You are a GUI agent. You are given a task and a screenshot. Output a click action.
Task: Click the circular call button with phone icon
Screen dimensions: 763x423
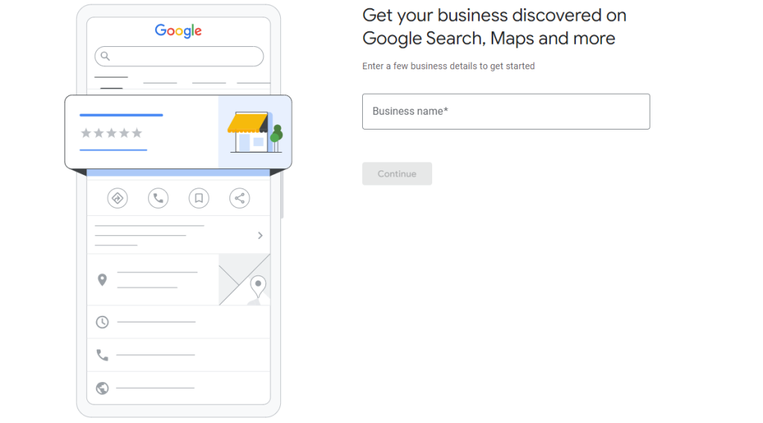point(158,198)
